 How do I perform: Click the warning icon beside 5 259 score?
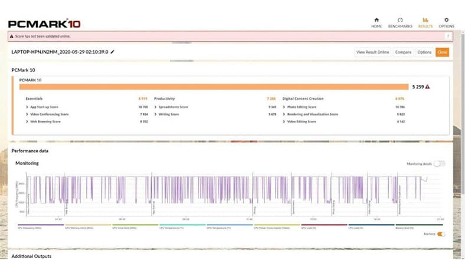[x=427, y=87]
